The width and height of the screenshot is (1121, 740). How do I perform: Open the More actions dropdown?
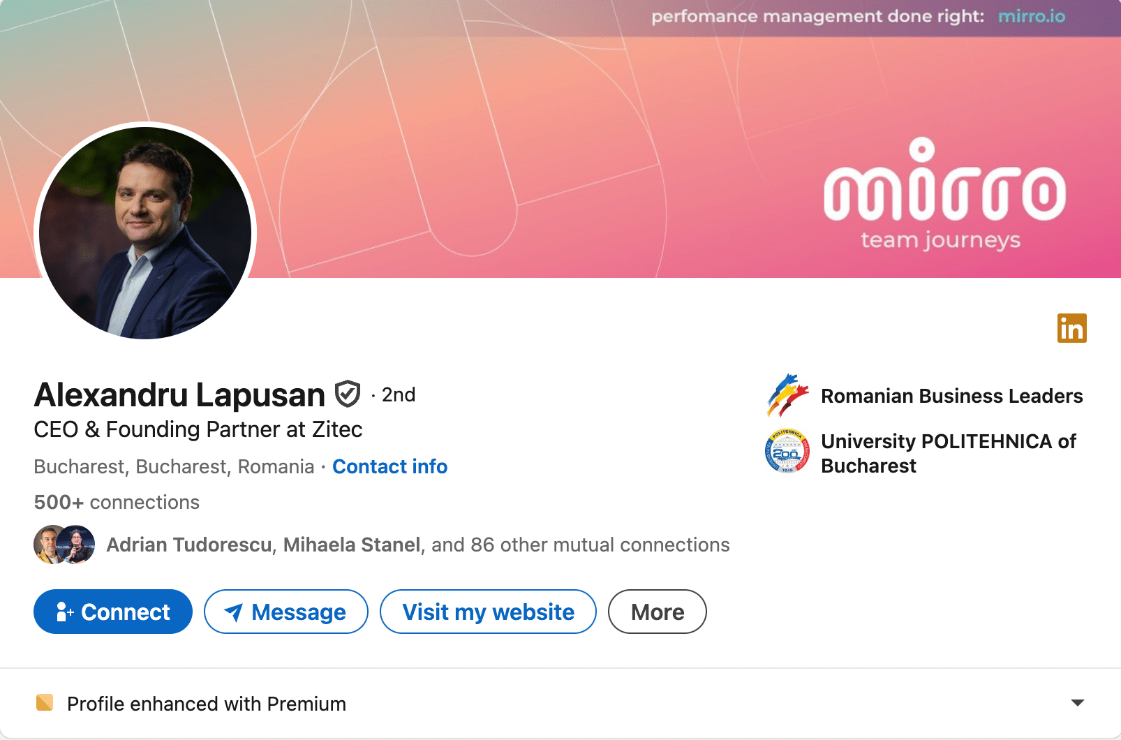657,612
